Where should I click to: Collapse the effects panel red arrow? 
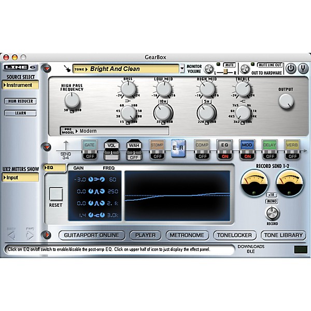click(47, 147)
